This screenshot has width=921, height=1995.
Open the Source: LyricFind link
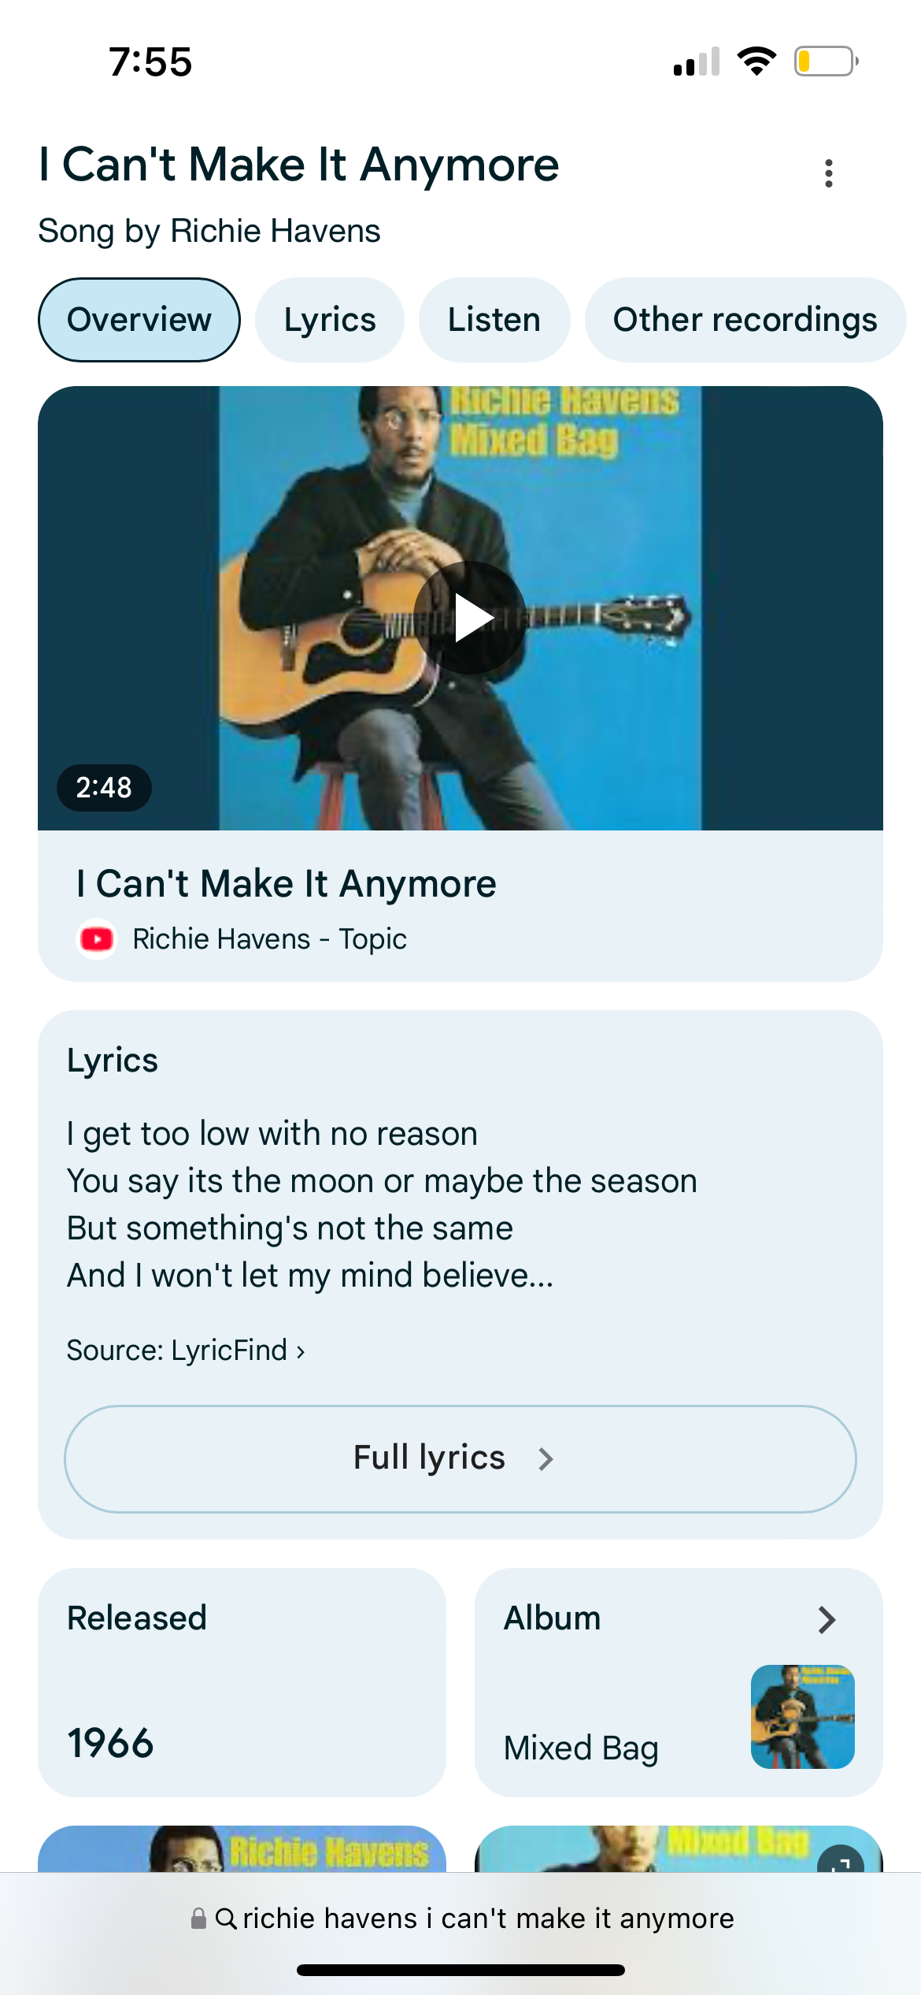[186, 1350]
